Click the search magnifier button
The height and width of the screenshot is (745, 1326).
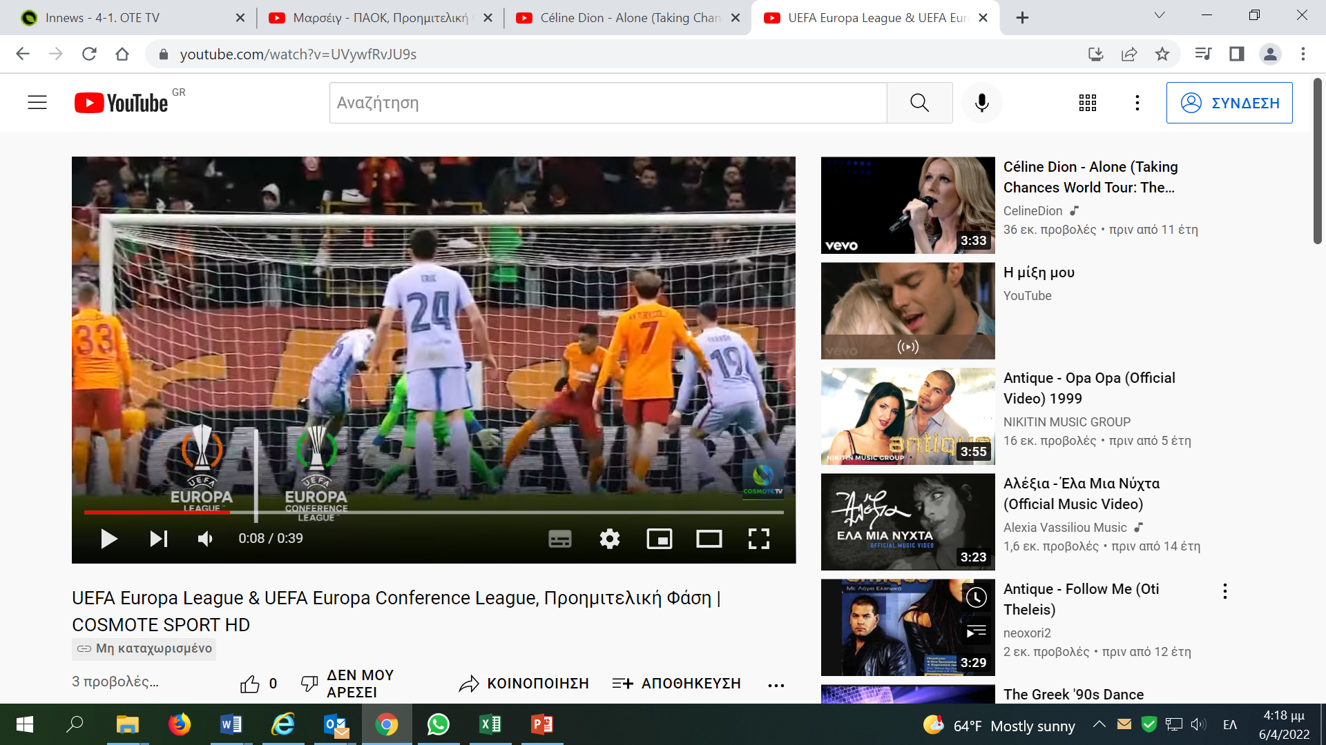pyautogui.click(x=920, y=103)
